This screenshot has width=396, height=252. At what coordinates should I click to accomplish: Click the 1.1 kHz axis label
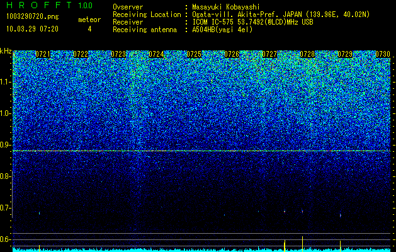pyautogui.click(x=6, y=82)
